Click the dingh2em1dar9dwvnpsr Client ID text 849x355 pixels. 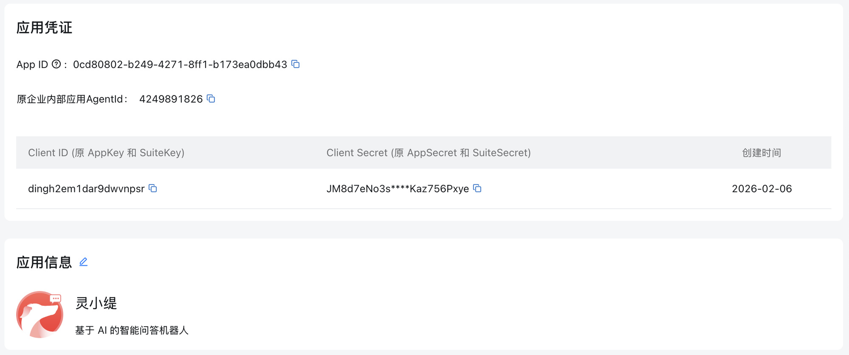86,189
